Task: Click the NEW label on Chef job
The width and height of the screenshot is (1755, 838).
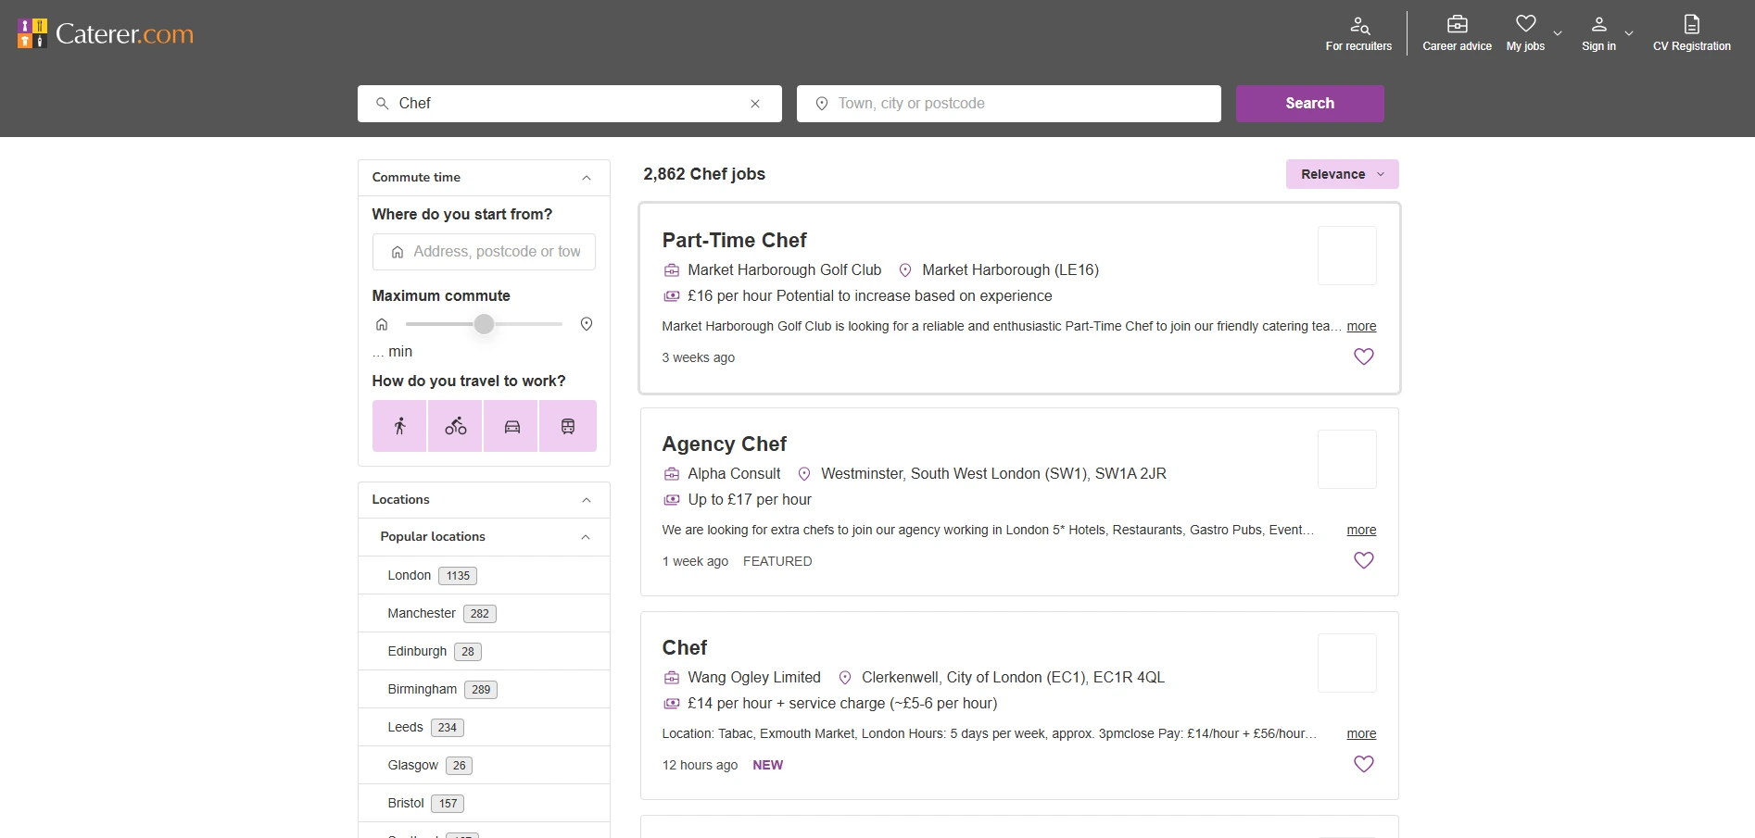Action: (767, 765)
